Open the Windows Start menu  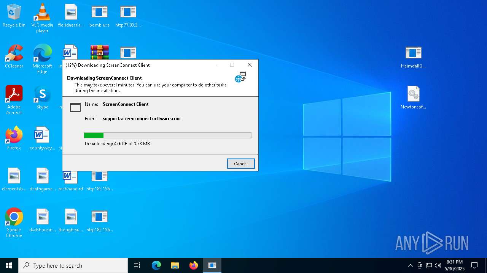coord(9,265)
